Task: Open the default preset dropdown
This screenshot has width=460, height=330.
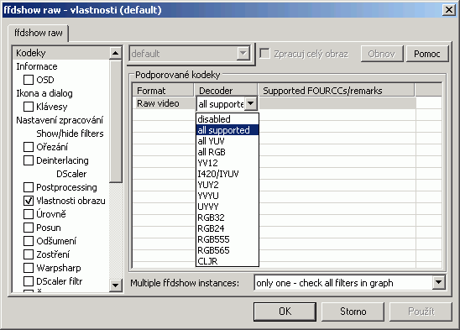Action: coord(243,54)
